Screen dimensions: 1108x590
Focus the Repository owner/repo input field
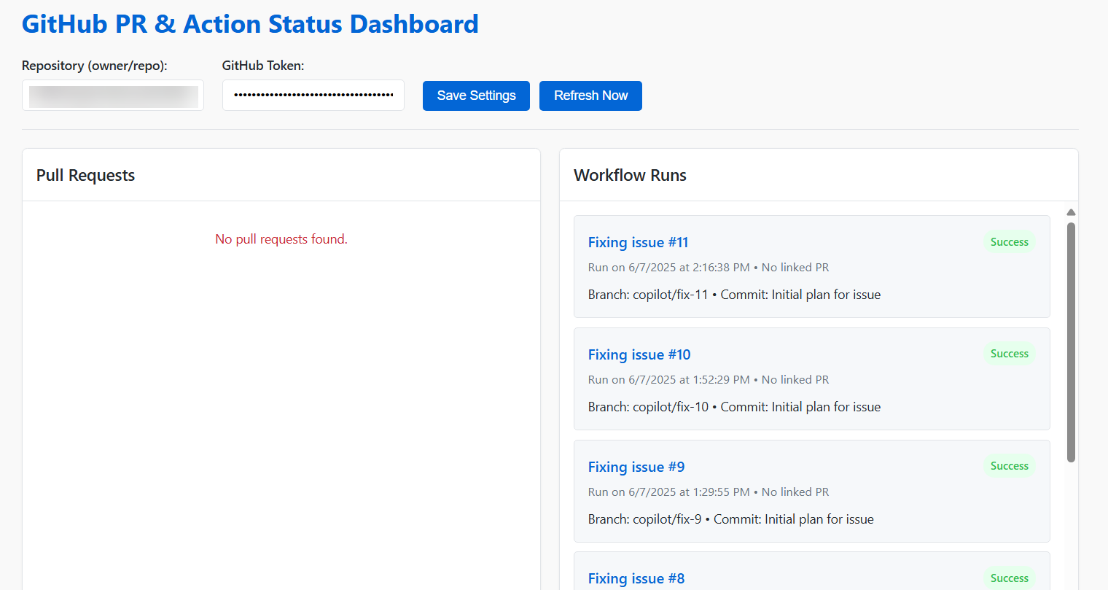click(x=113, y=96)
